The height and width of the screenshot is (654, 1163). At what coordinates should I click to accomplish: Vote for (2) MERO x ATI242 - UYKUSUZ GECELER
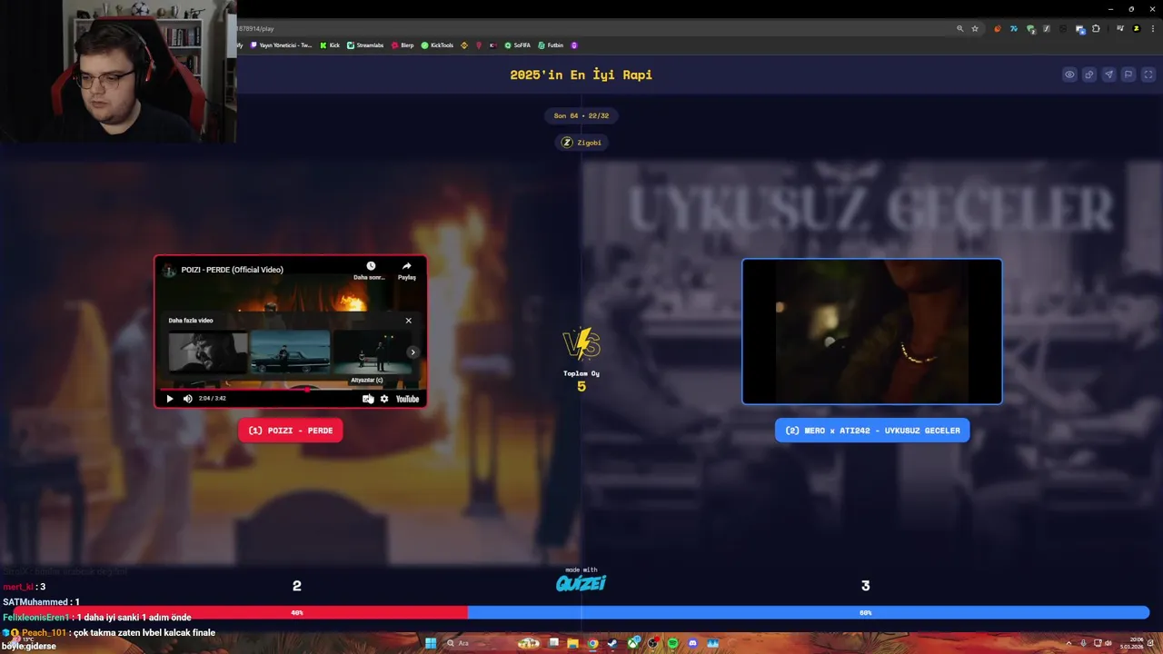click(x=872, y=431)
